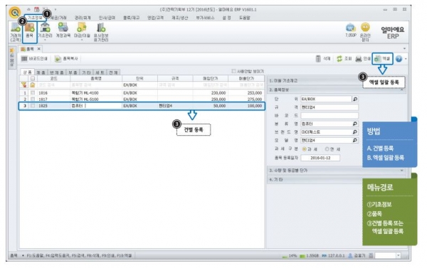
Task: Click the 삭제 trash can icon
Action: [318, 58]
